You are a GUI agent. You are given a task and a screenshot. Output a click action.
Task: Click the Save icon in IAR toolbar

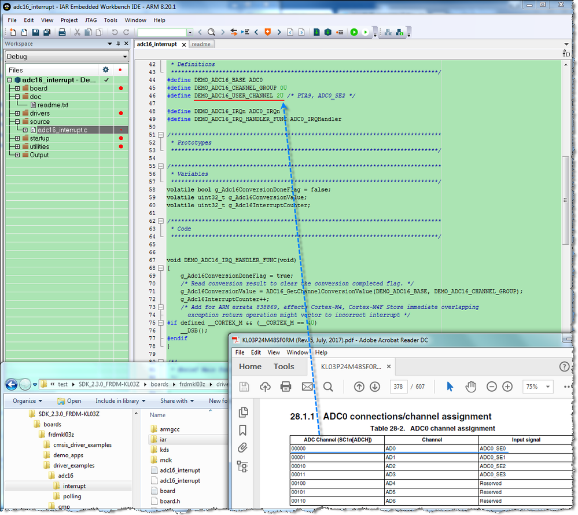[x=35, y=32]
